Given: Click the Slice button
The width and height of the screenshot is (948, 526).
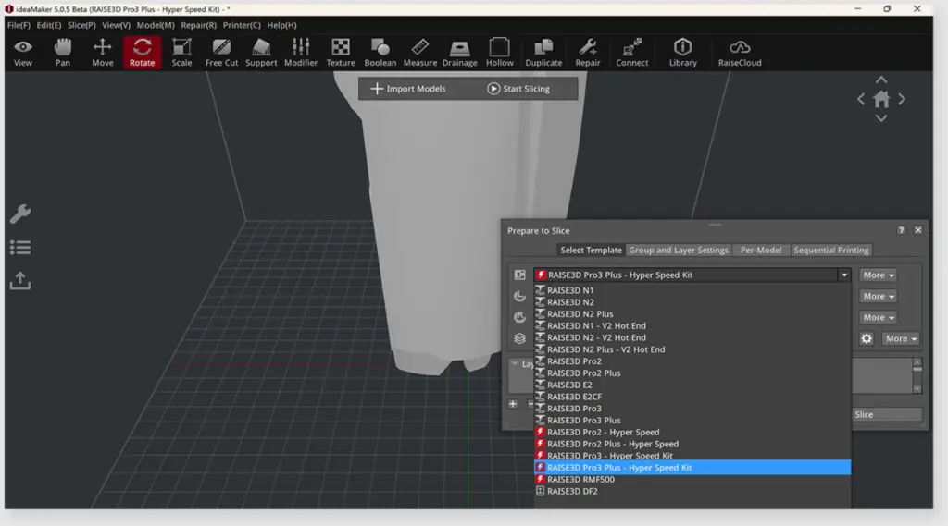Looking at the screenshot, I should point(887,414).
